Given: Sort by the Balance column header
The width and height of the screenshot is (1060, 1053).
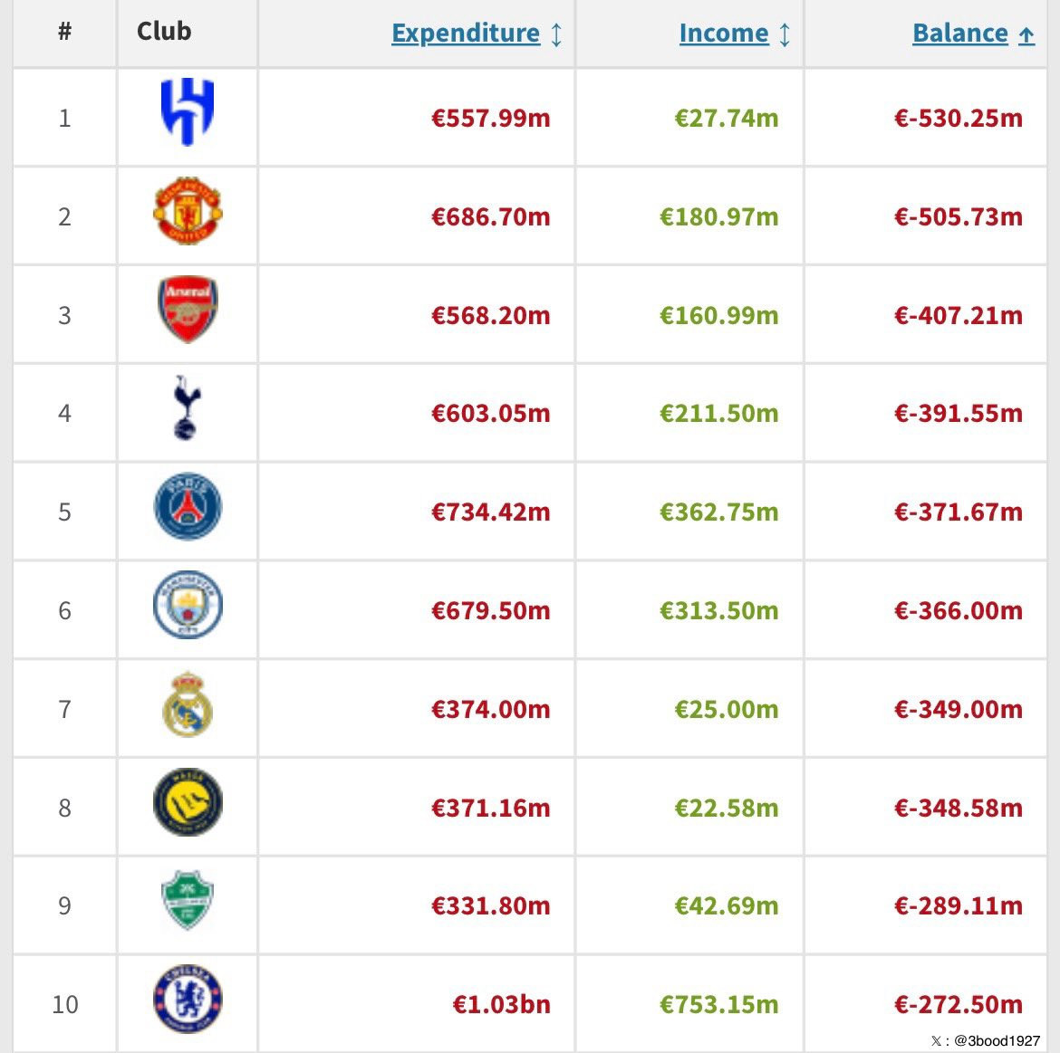Looking at the screenshot, I should (959, 34).
